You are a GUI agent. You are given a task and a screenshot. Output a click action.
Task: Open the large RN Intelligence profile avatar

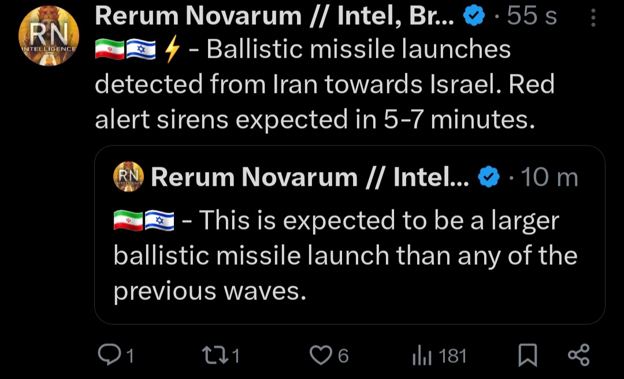(49, 36)
